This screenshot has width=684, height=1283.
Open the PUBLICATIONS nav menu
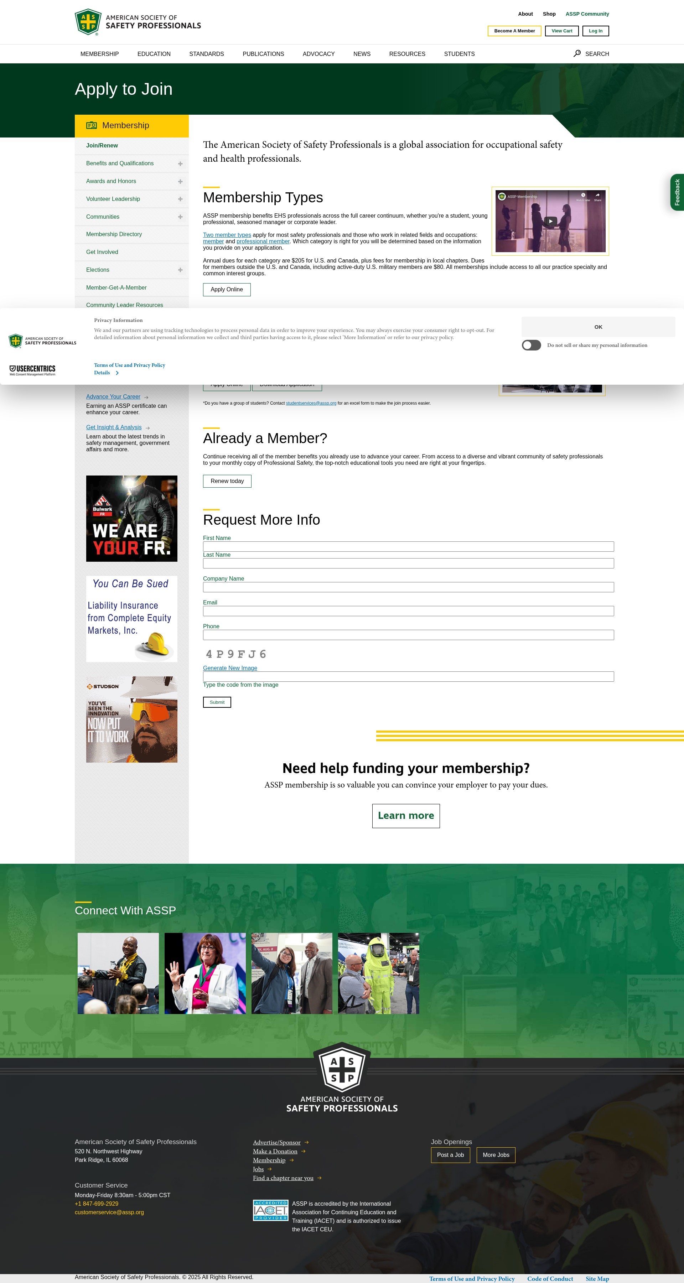263,54
